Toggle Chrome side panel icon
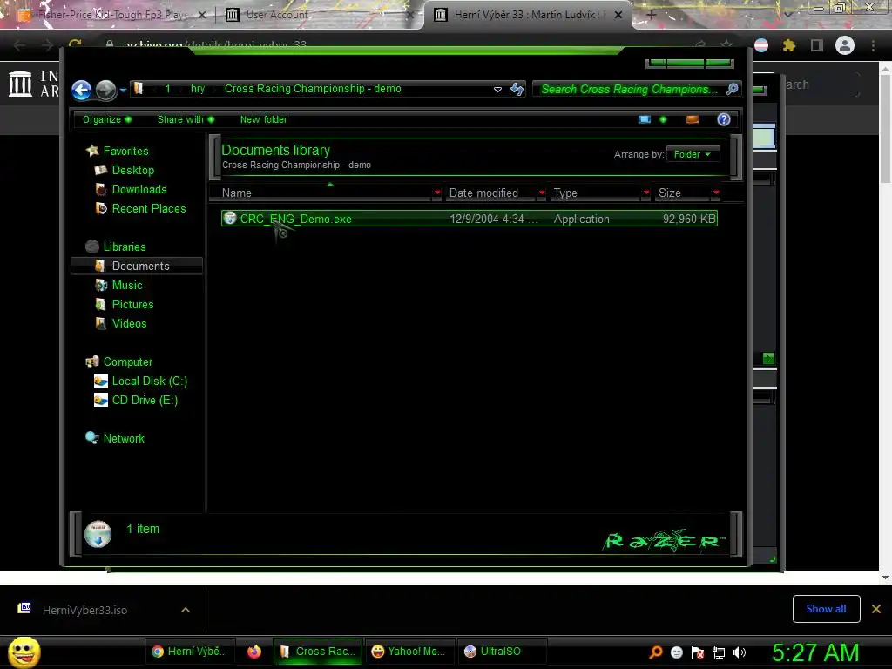Image resolution: width=892 pixels, height=669 pixels. click(817, 45)
